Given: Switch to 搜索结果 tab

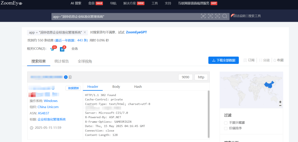Looking at the screenshot, I should pyautogui.click(x=39, y=61).
